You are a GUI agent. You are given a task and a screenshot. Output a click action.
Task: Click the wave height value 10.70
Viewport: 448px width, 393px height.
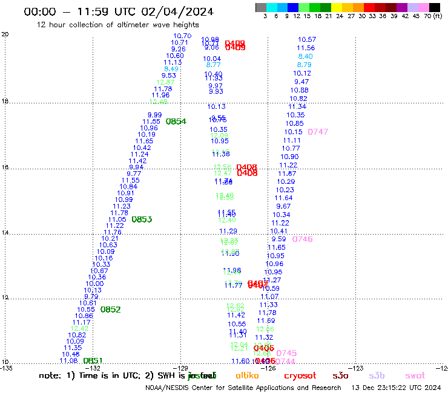182,36
